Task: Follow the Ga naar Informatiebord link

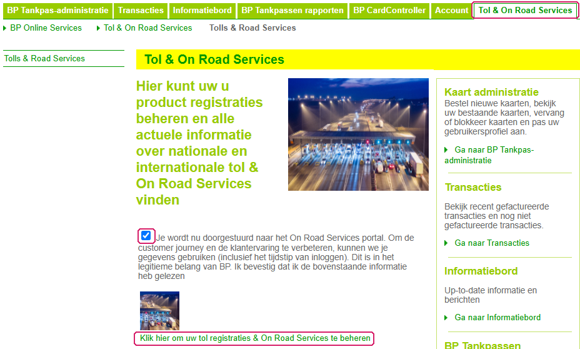Action: pos(497,318)
